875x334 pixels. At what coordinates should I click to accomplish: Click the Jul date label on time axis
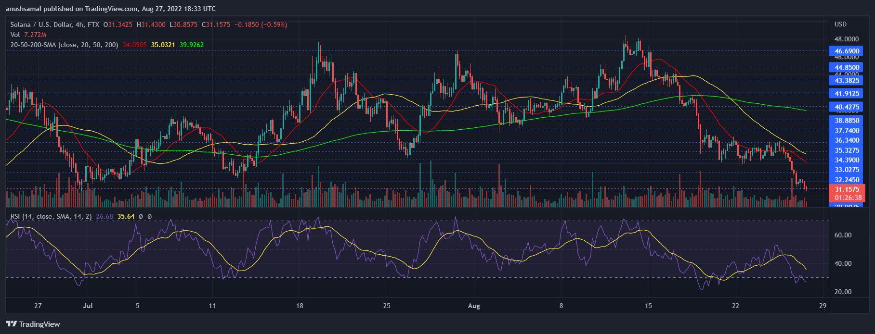88,306
